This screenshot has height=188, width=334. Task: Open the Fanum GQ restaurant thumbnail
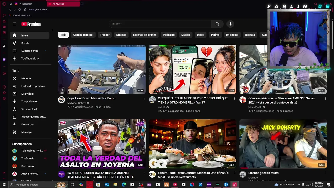point(193,144)
